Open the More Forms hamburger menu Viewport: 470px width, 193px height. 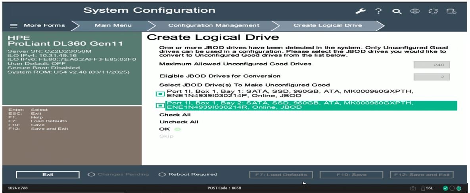[x=14, y=25]
